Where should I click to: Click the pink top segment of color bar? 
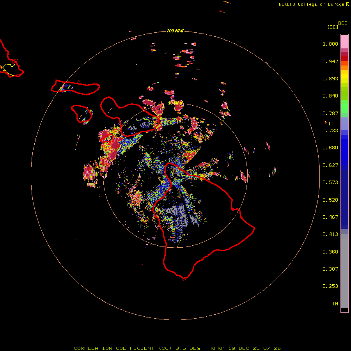coord(344,42)
